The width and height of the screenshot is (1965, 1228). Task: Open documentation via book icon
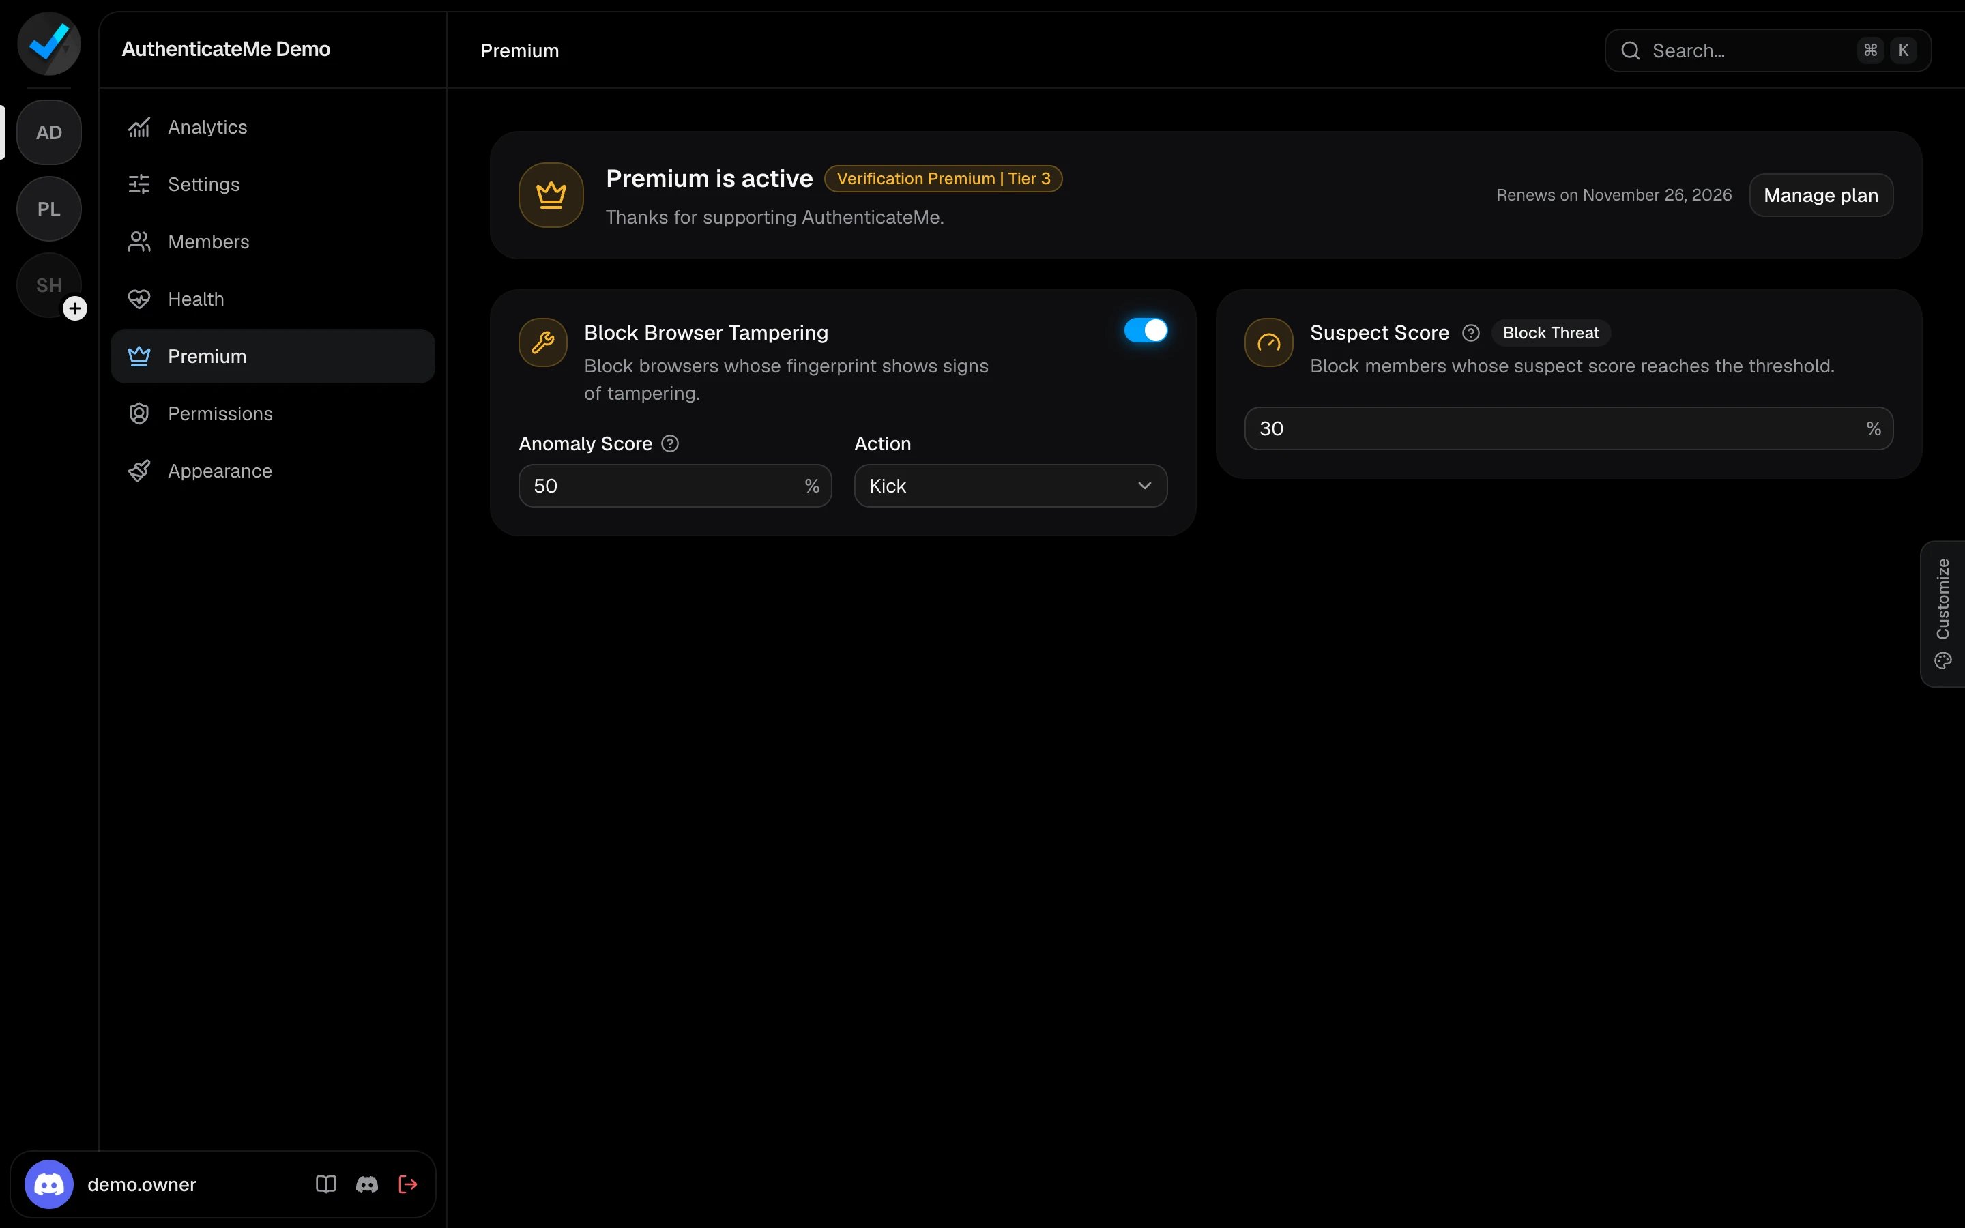(325, 1184)
